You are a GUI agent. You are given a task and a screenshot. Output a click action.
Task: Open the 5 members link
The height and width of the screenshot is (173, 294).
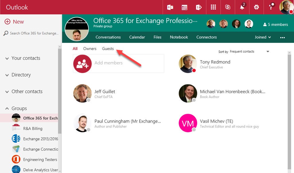(x=276, y=24)
